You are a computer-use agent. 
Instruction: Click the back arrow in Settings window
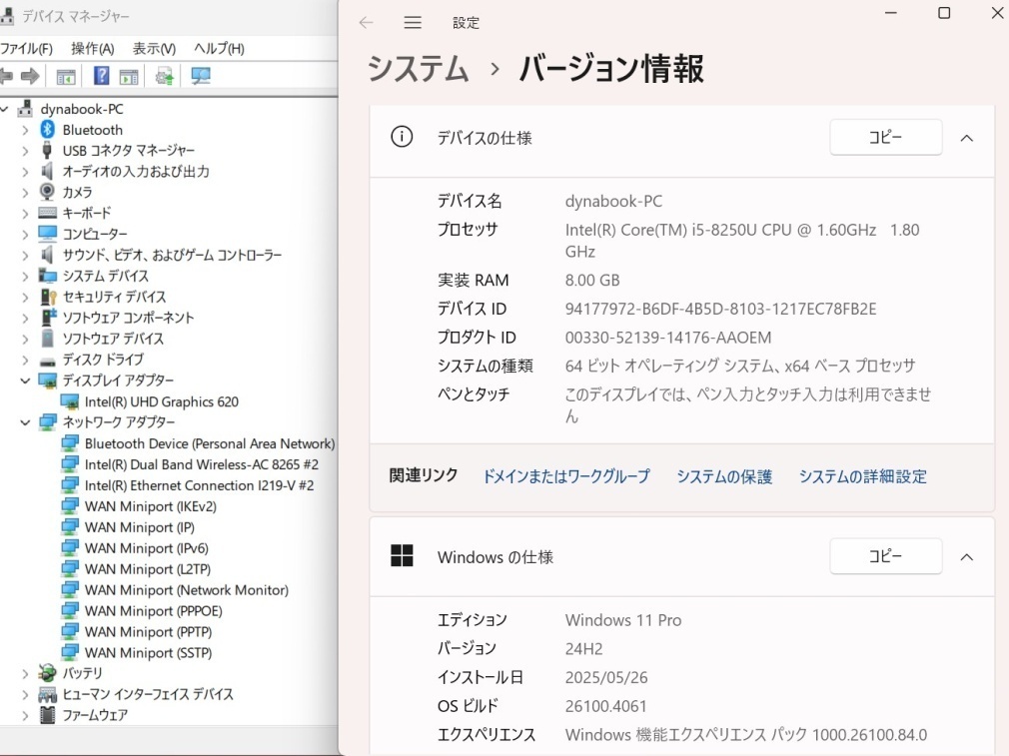366,22
